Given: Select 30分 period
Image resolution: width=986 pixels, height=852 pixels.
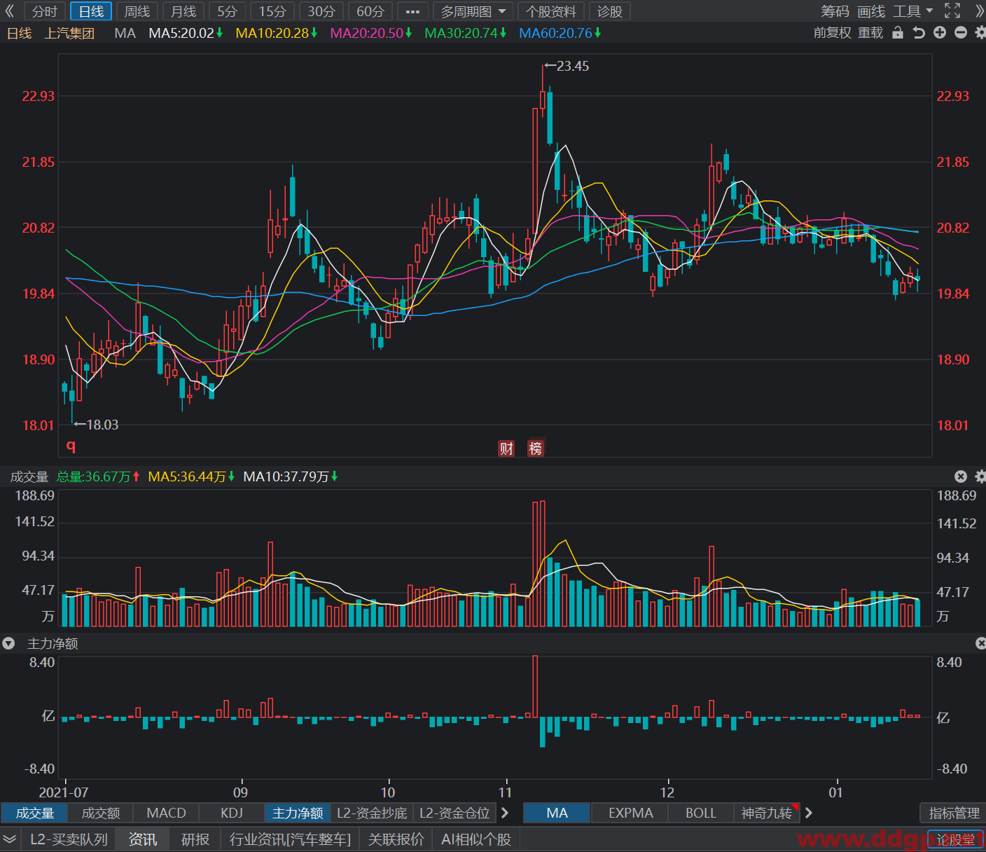Looking at the screenshot, I should coord(321,12).
